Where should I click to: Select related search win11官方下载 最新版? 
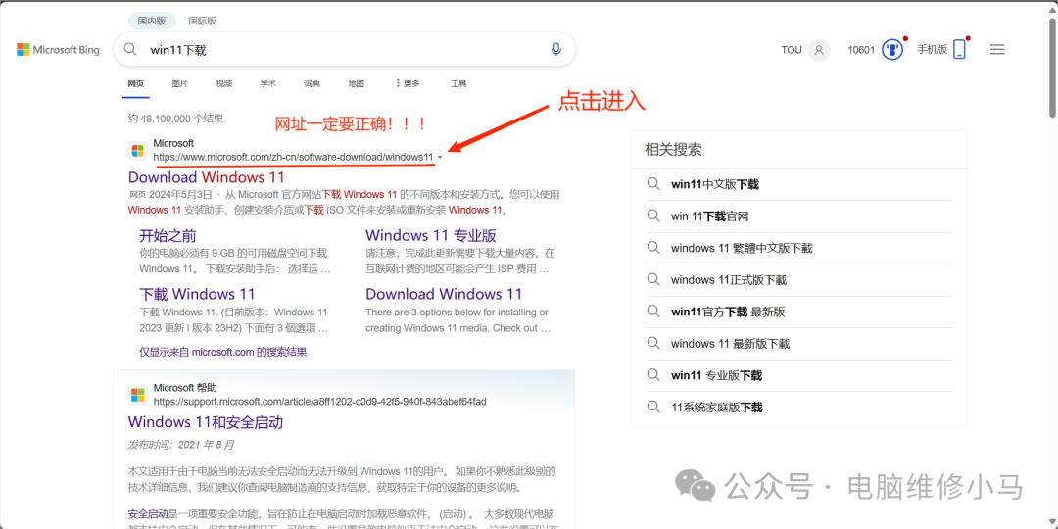(728, 312)
